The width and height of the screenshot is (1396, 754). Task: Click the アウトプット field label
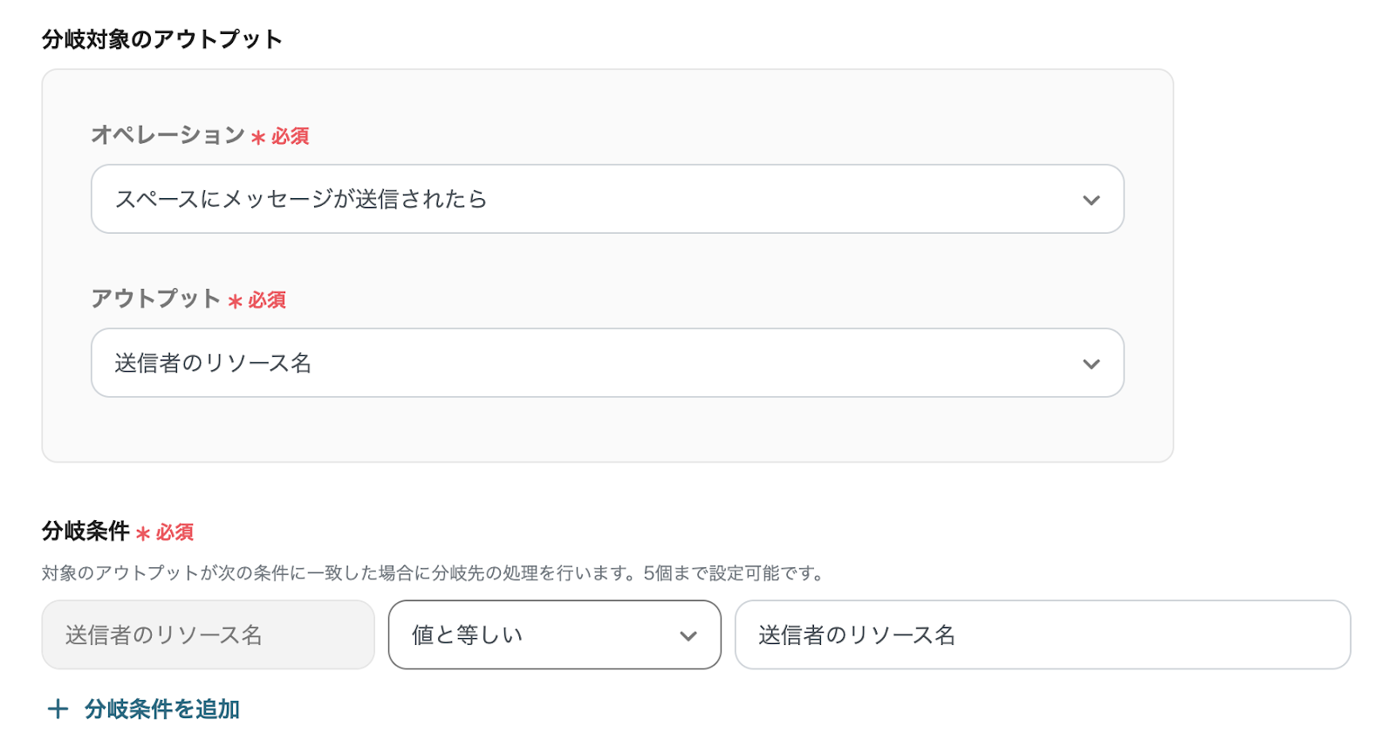pos(156,298)
